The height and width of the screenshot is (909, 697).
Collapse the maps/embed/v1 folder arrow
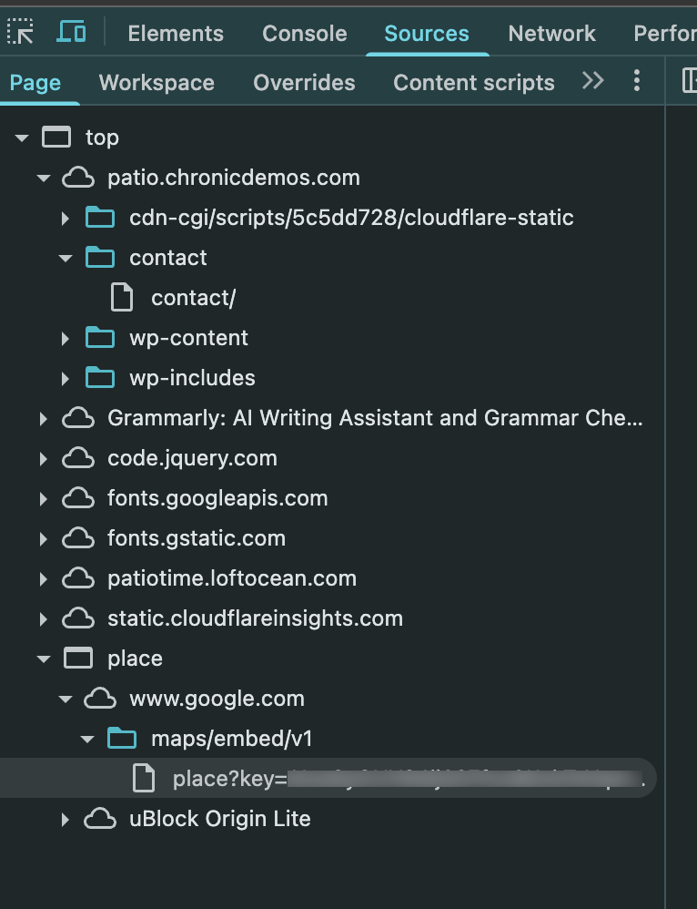pos(87,739)
